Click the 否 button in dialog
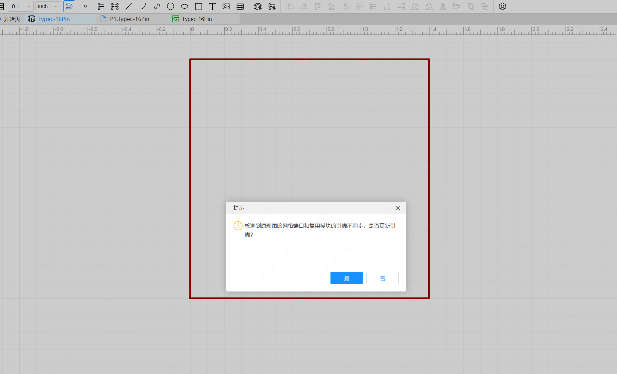The image size is (617, 374). click(382, 278)
